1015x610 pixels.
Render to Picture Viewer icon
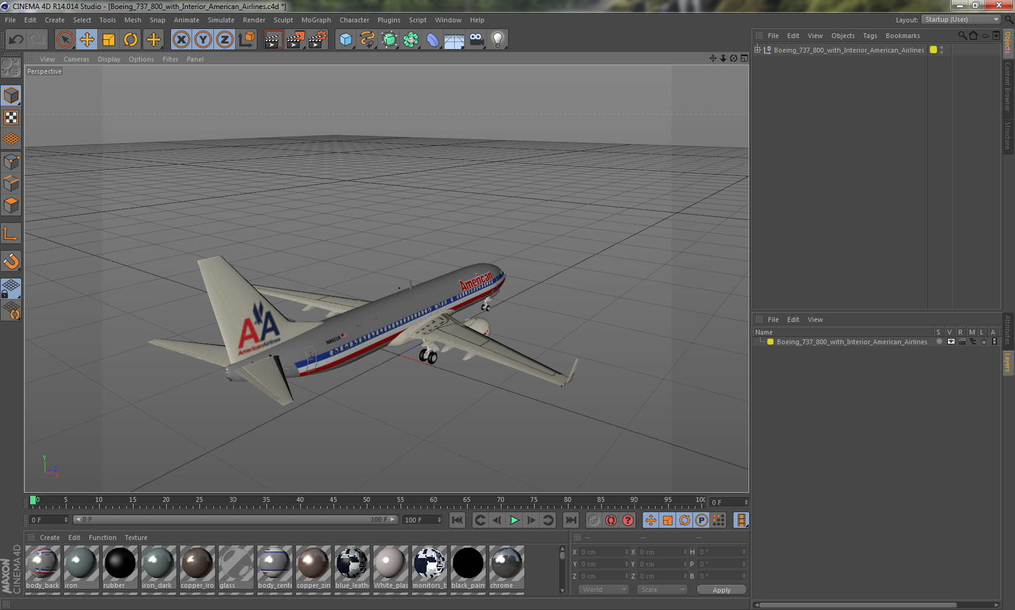pyautogui.click(x=295, y=40)
